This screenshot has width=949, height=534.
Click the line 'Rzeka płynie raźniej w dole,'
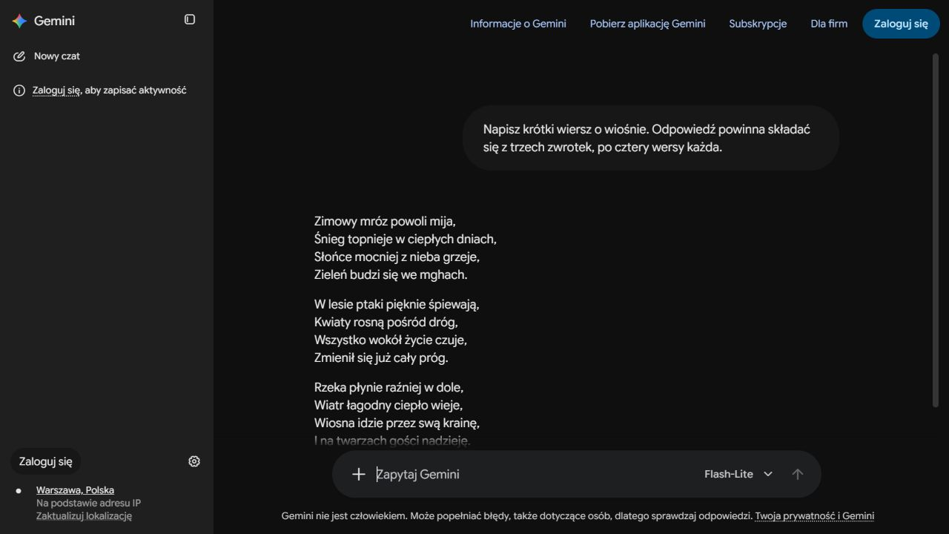pyautogui.click(x=388, y=387)
